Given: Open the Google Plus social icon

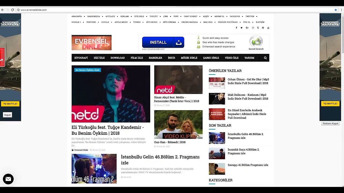Looking at the screenshot, I should (247, 28).
